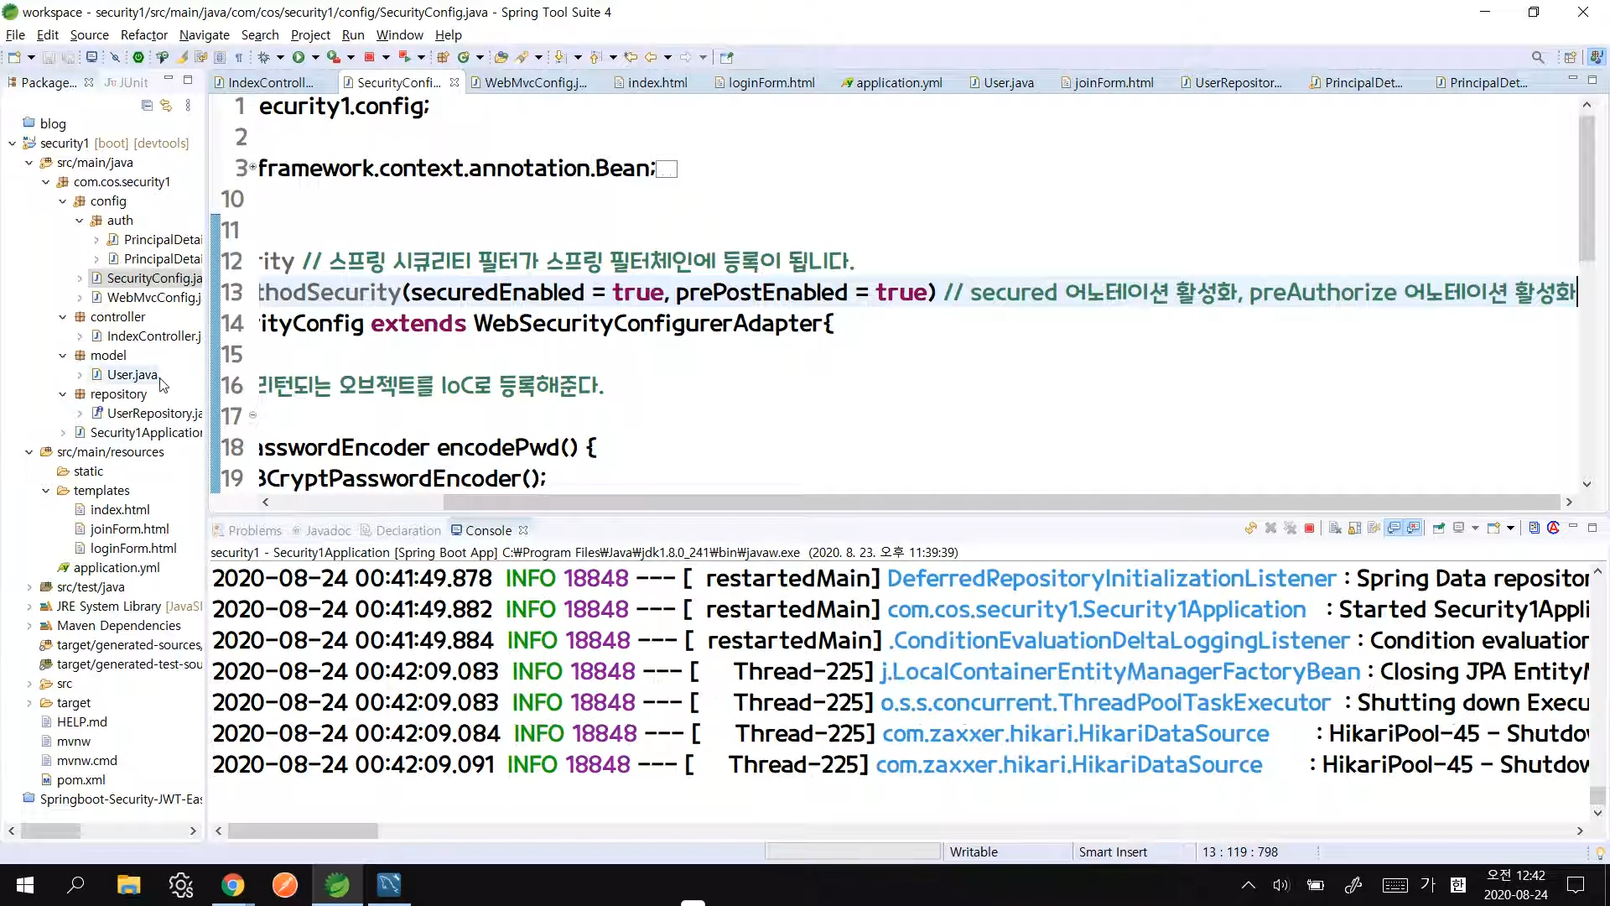Image resolution: width=1610 pixels, height=906 pixels.
Task: Terminate the app from the console toolbar
Action: [x=1309, y=528]
